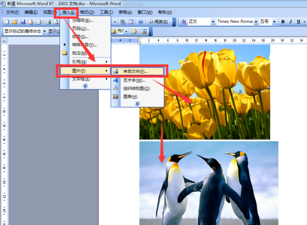The height and width of the screenshot is (225, 307).
Task: Toggle Italic formatting button
Action: click(290, 21)
